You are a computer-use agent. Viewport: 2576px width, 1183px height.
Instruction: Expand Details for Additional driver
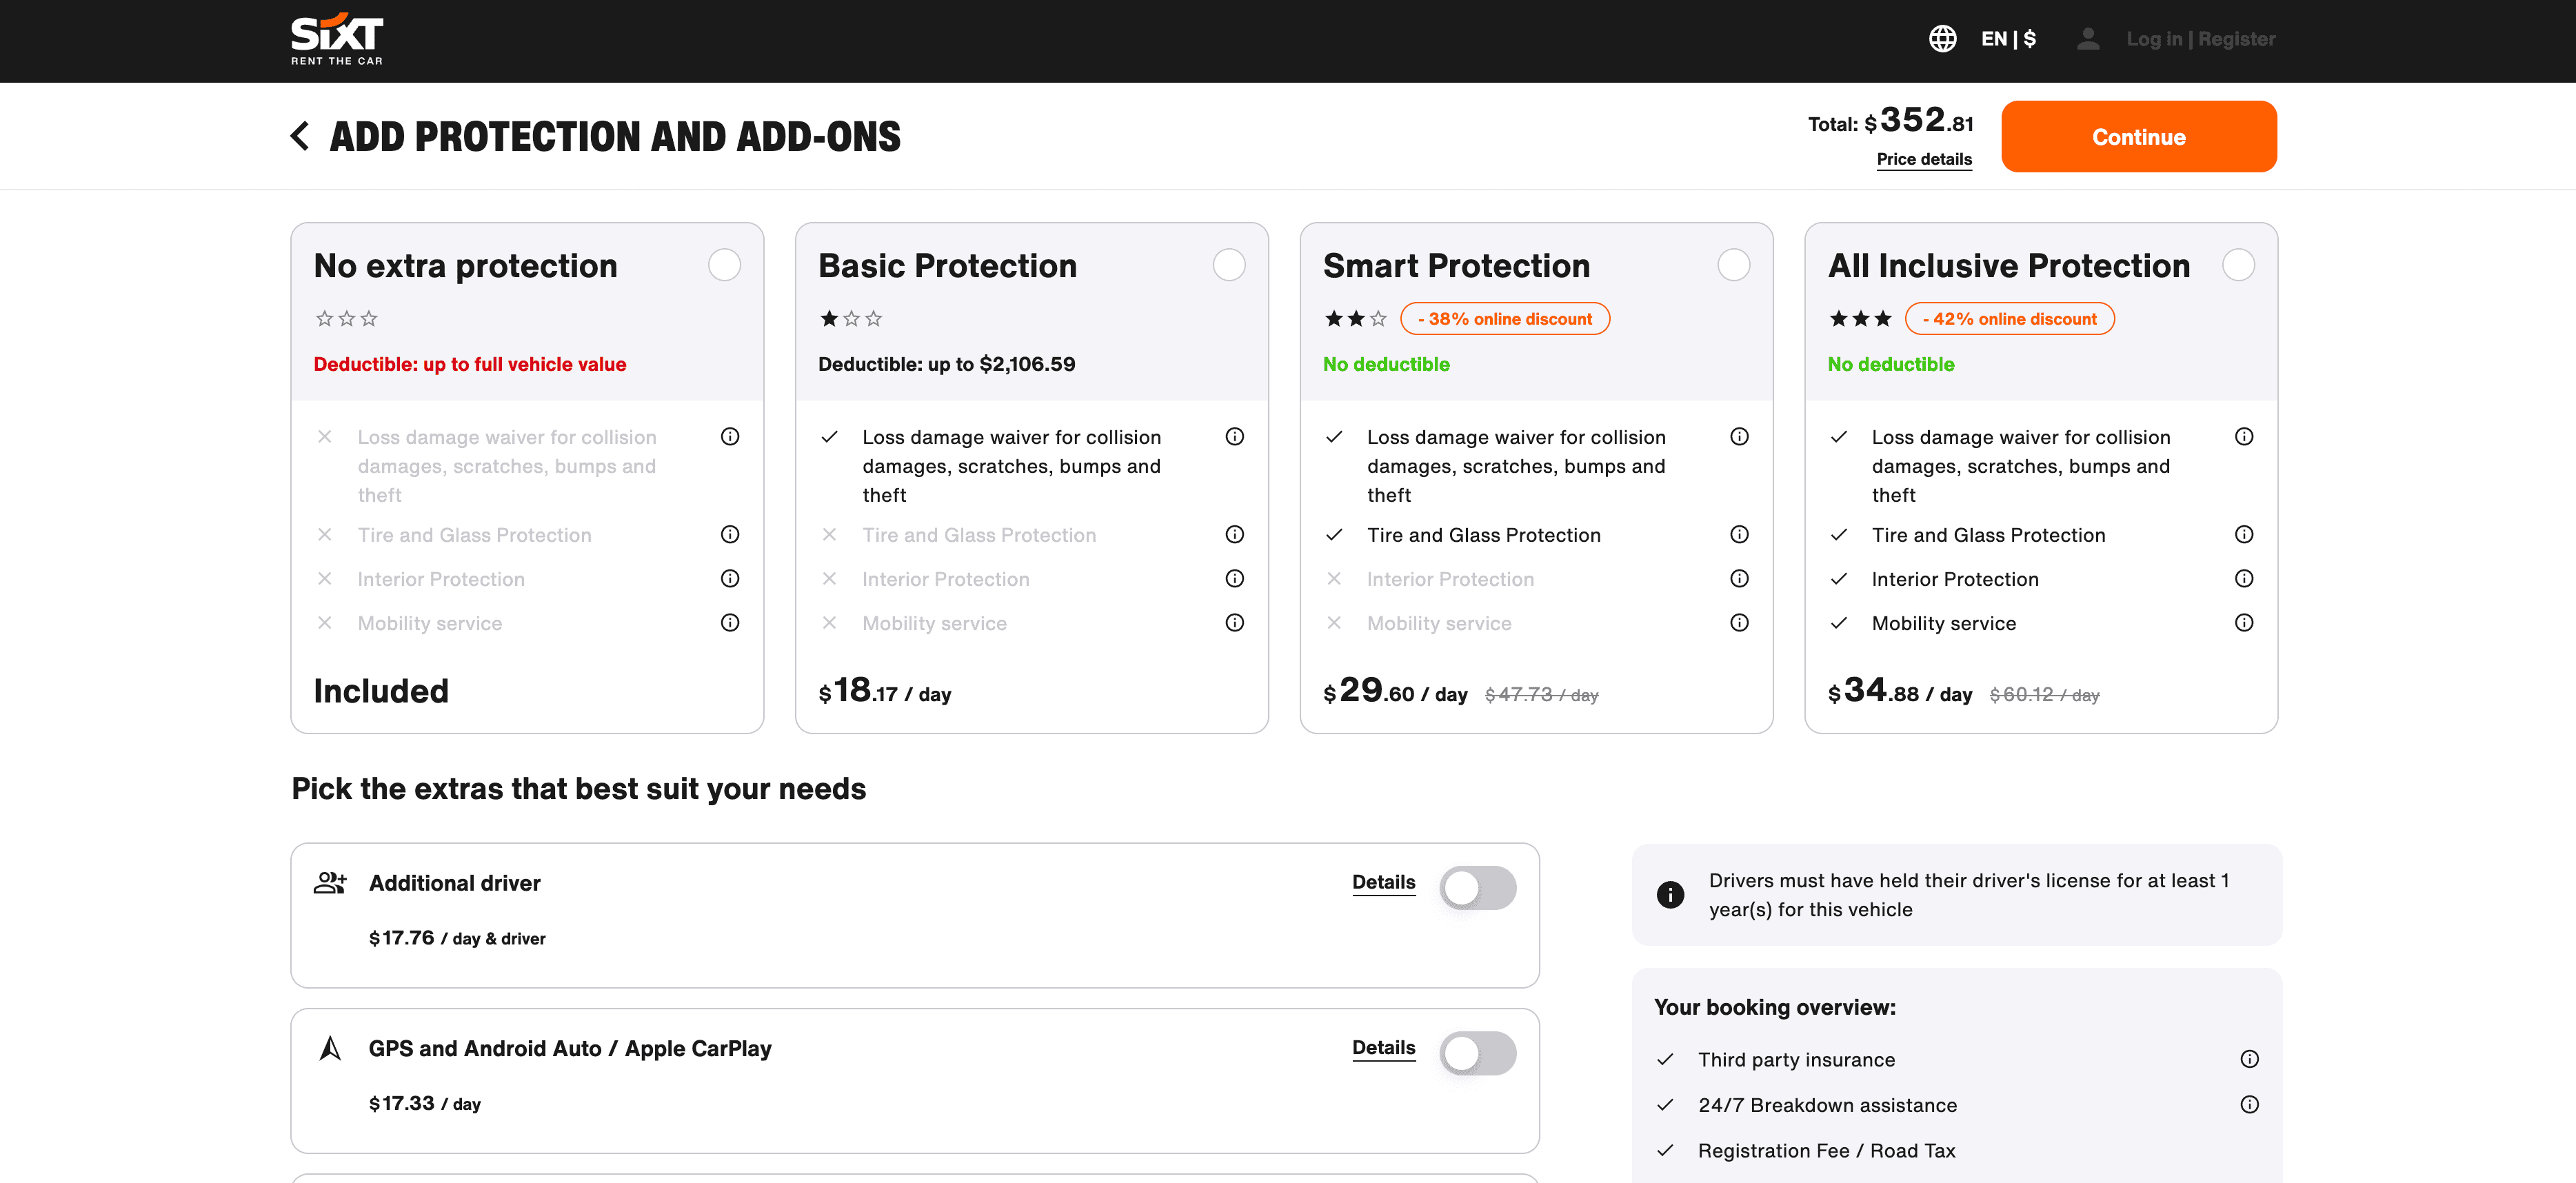click(x=1383, y=882)
